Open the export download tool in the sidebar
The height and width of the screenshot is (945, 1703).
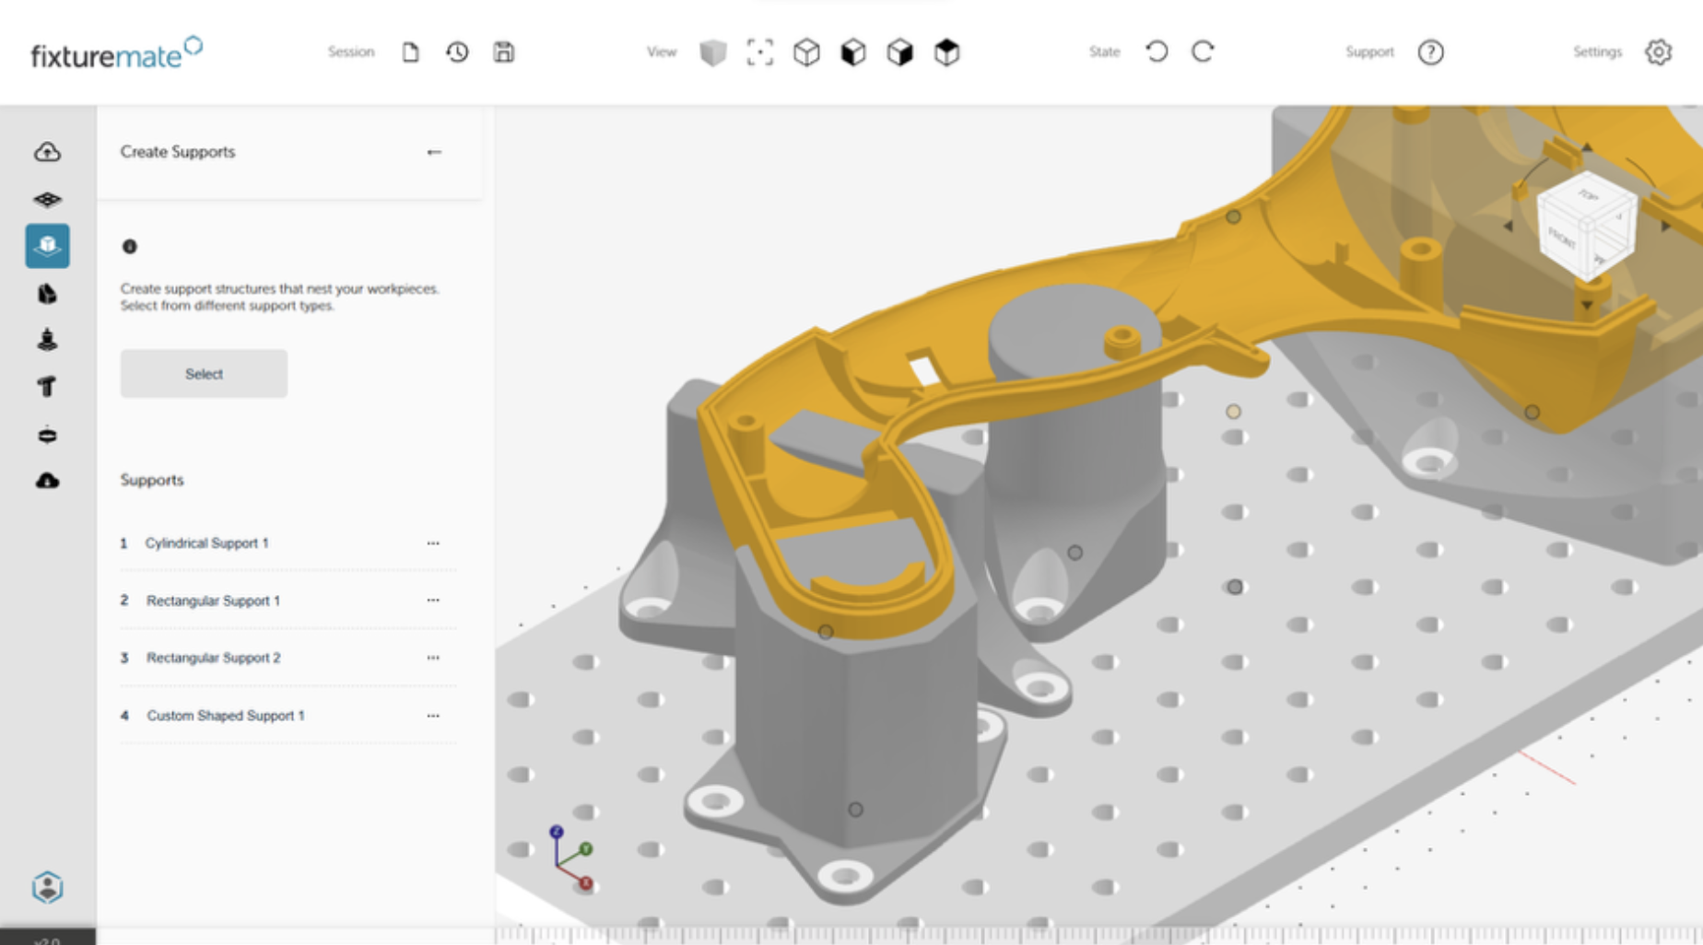point(47,480)
